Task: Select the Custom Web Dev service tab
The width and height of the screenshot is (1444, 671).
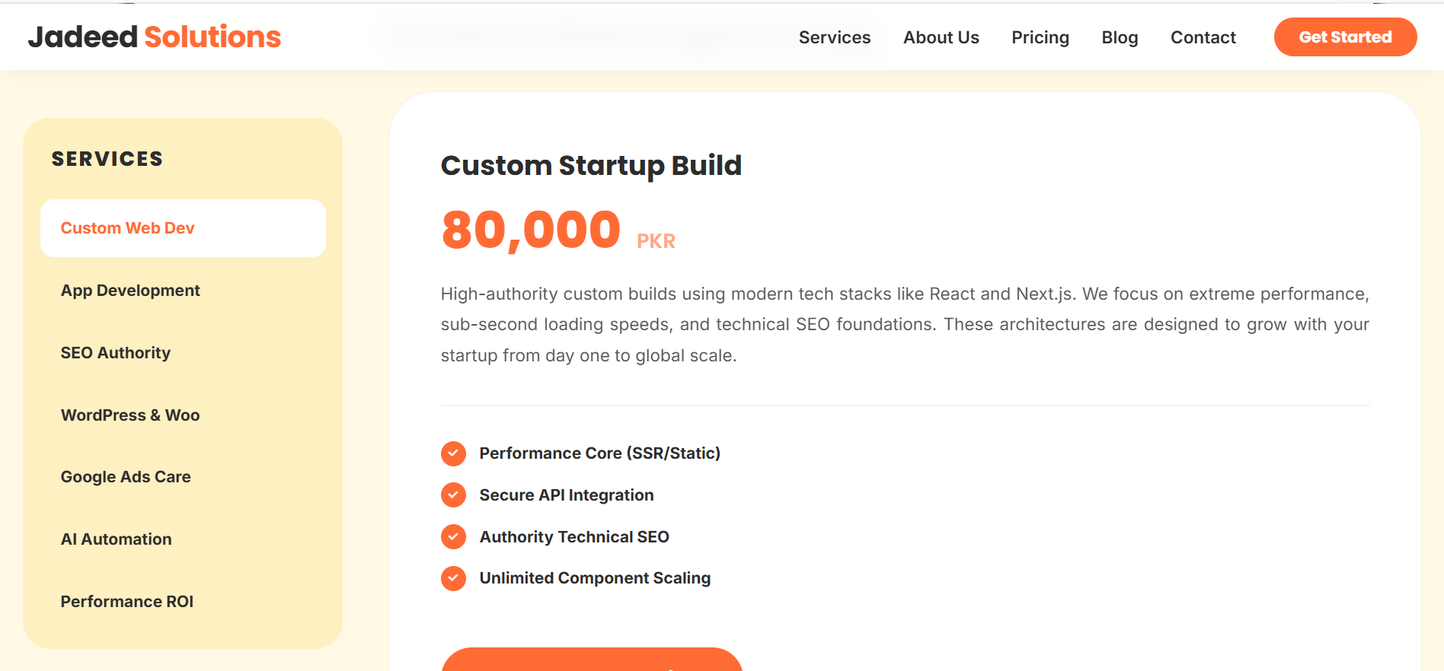Action: coord(183,228)
